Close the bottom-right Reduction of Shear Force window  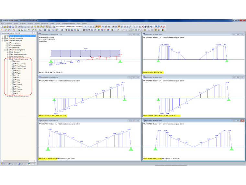[x=242, y=121]
